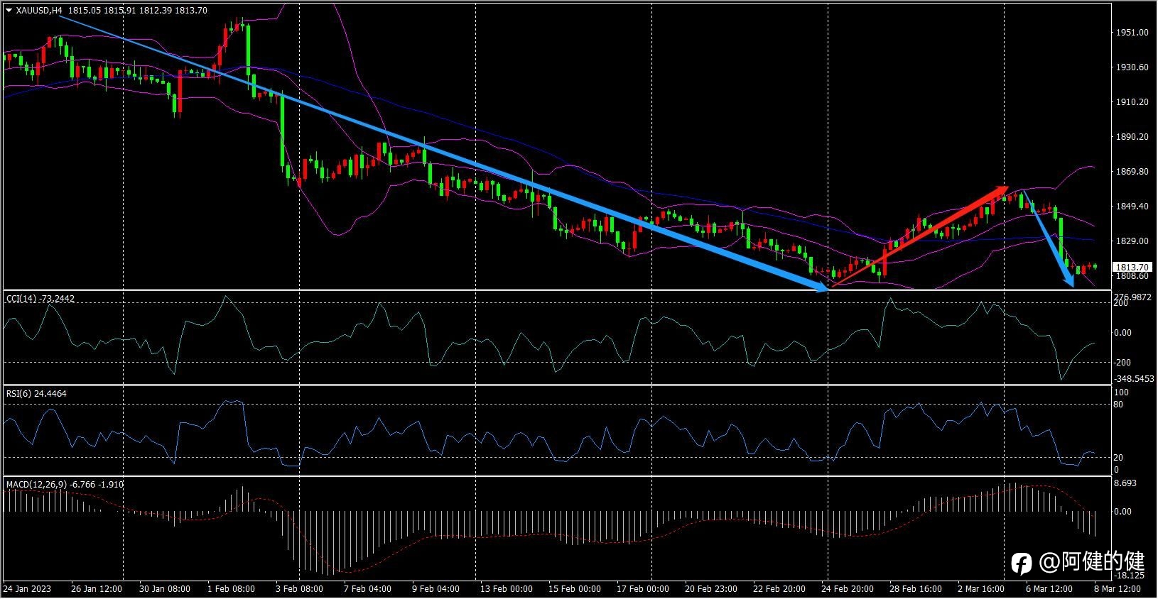Click the current price tag 1813.70

pyautogui.click(x=1132, y=268)
